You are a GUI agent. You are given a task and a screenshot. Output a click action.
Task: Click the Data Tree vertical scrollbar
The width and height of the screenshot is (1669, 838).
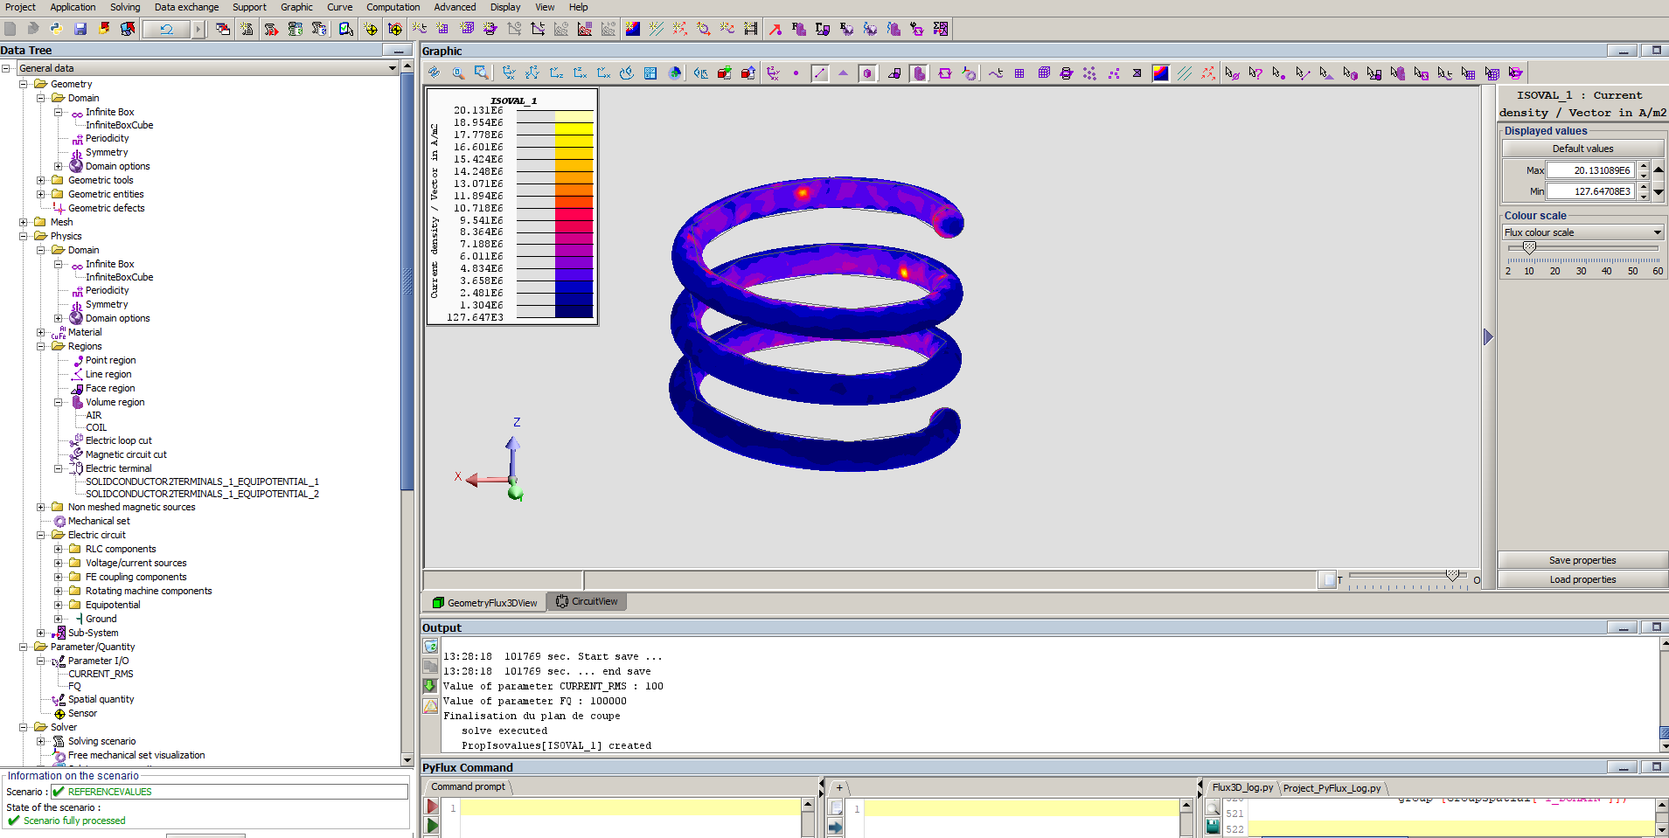[407, 280]
